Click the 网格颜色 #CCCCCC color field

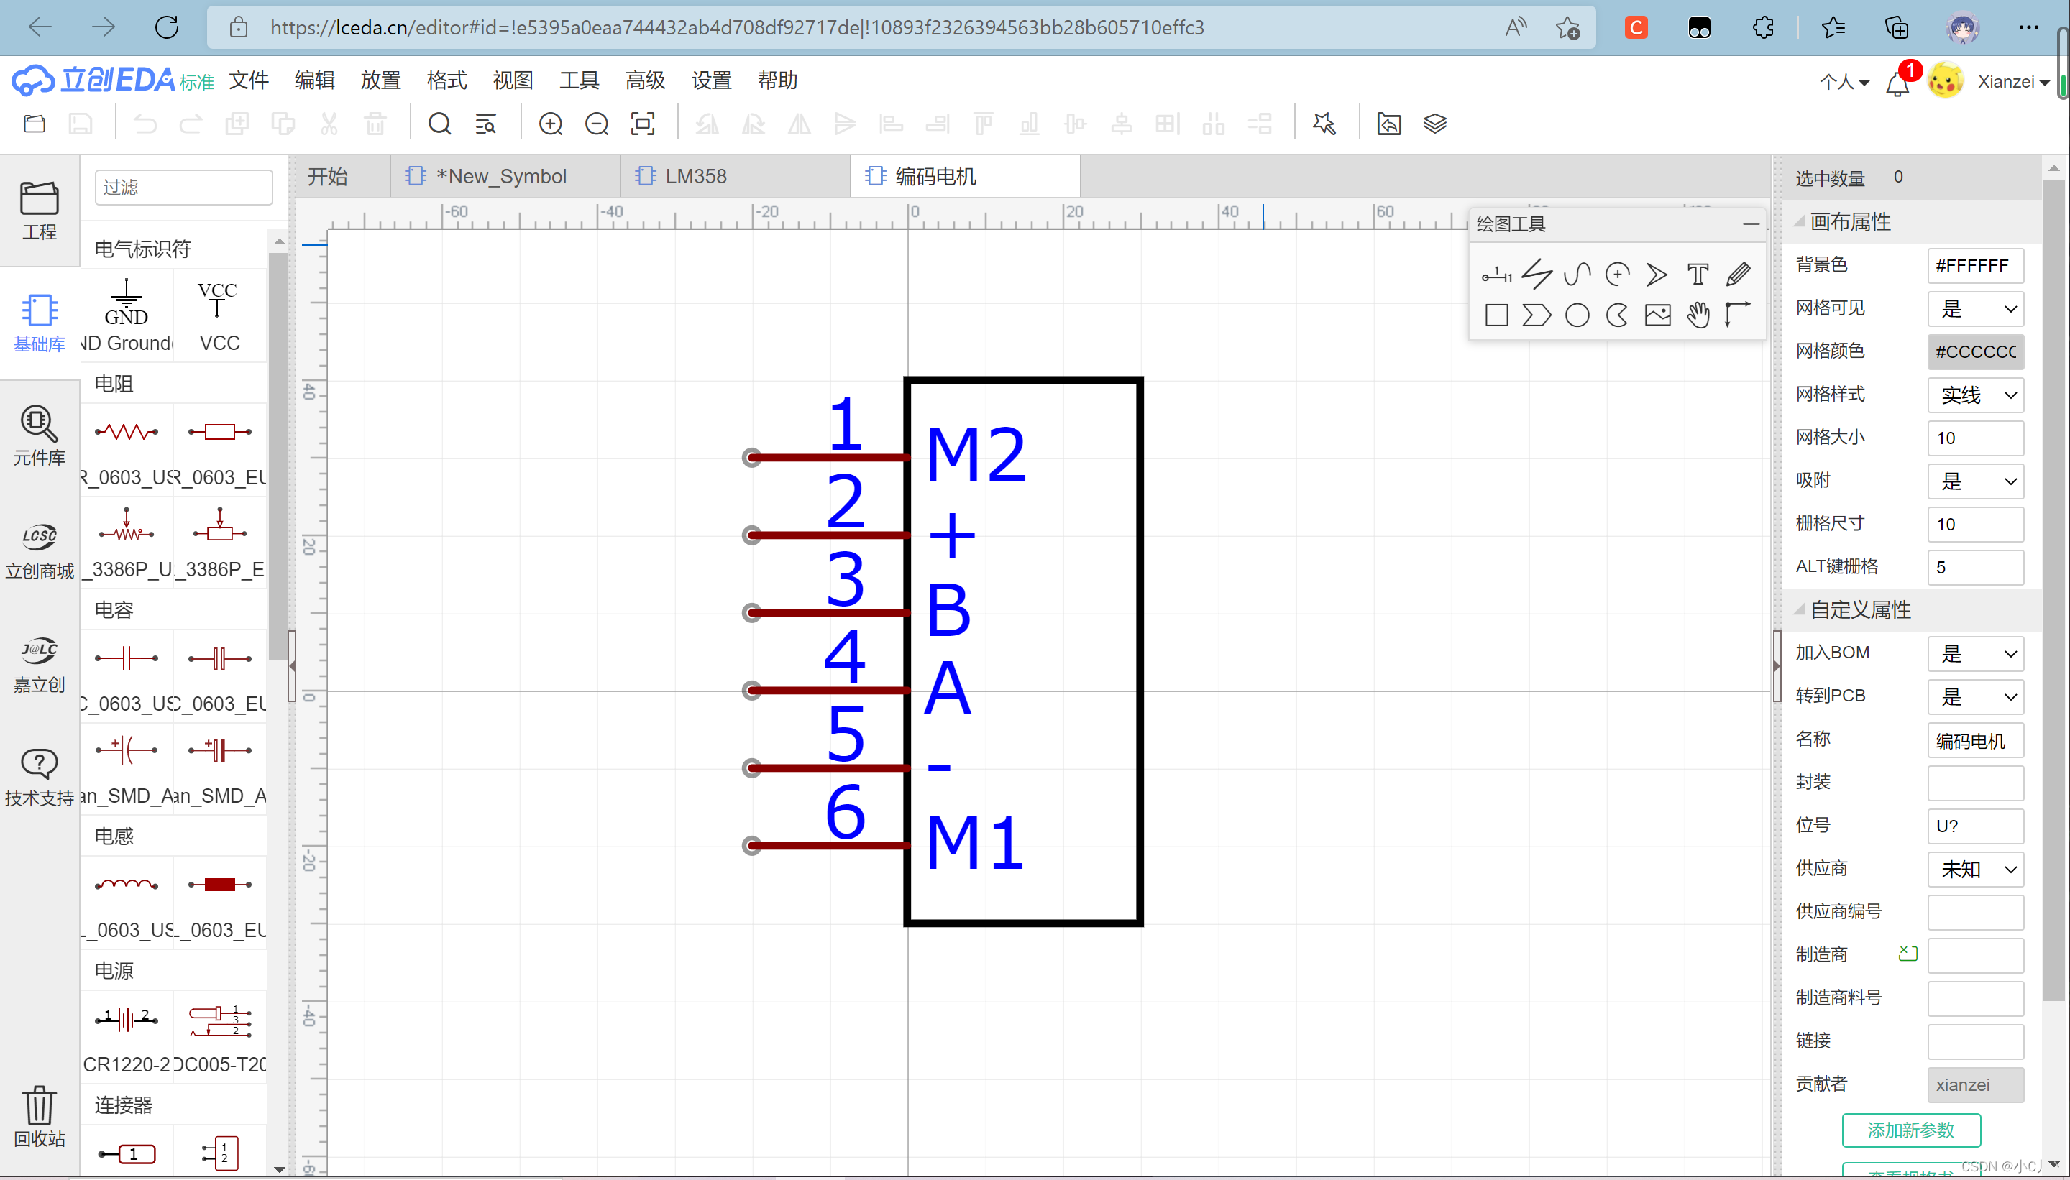pos(1975,351)
